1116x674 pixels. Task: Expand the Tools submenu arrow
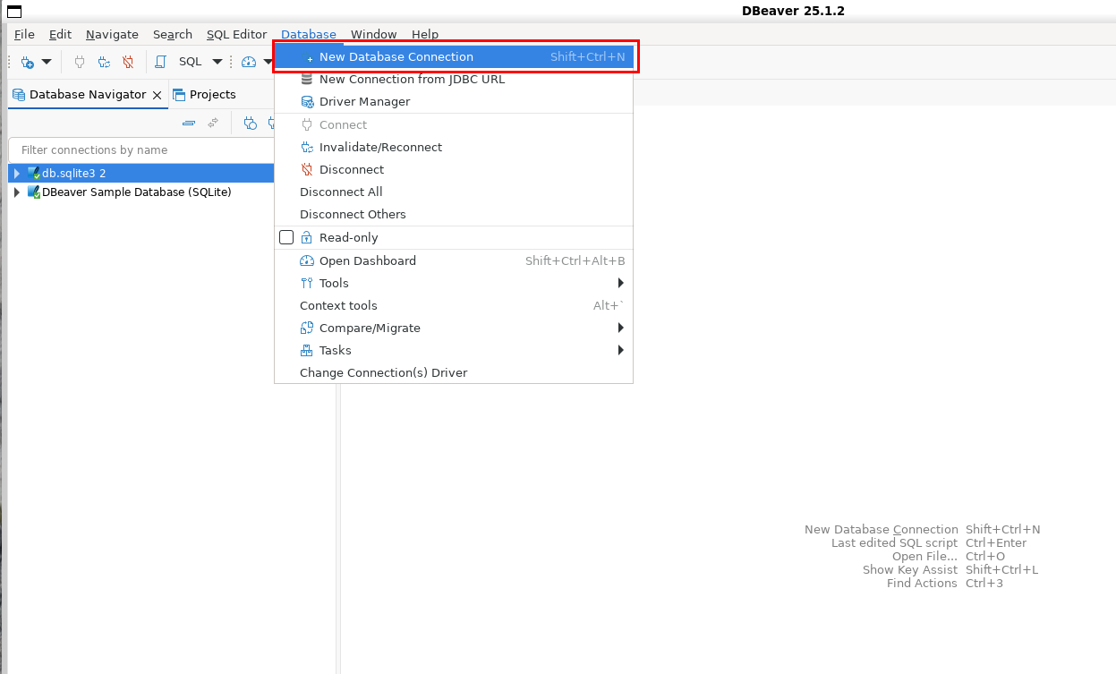[621, 283]
